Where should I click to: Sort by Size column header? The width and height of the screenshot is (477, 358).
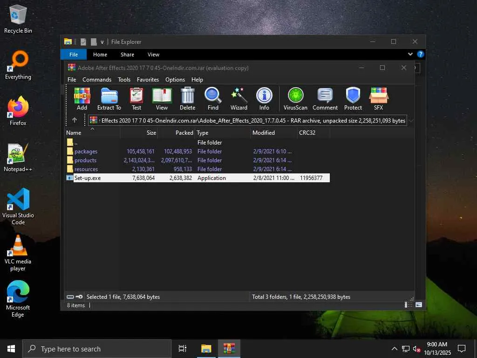pyautogui.click(x=139, y=133)
